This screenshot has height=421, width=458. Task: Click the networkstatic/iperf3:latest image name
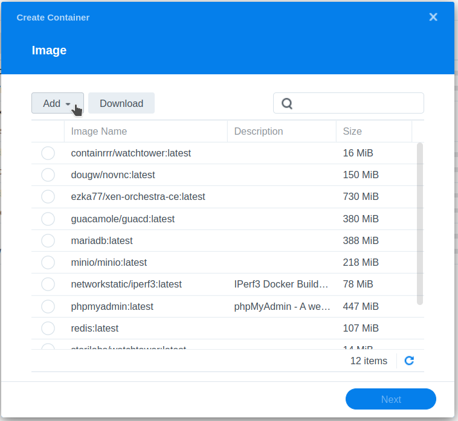[126, 284]
